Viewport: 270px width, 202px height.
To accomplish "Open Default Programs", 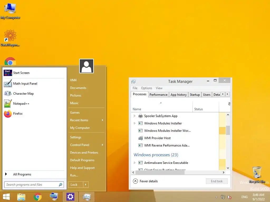I will 82,160.
